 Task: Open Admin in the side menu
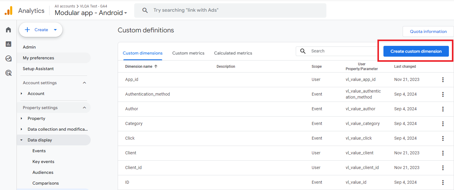point(29,47)
